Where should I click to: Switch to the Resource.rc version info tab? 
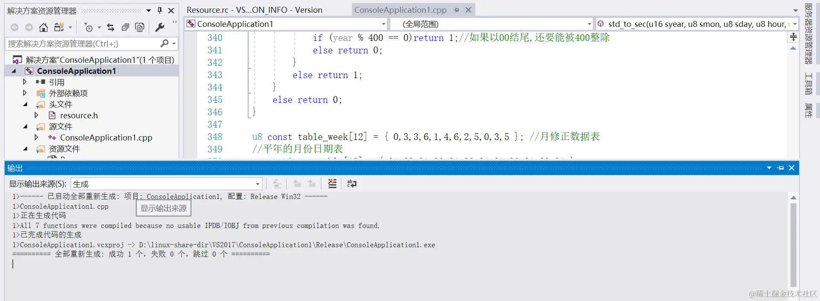point(255,10)
